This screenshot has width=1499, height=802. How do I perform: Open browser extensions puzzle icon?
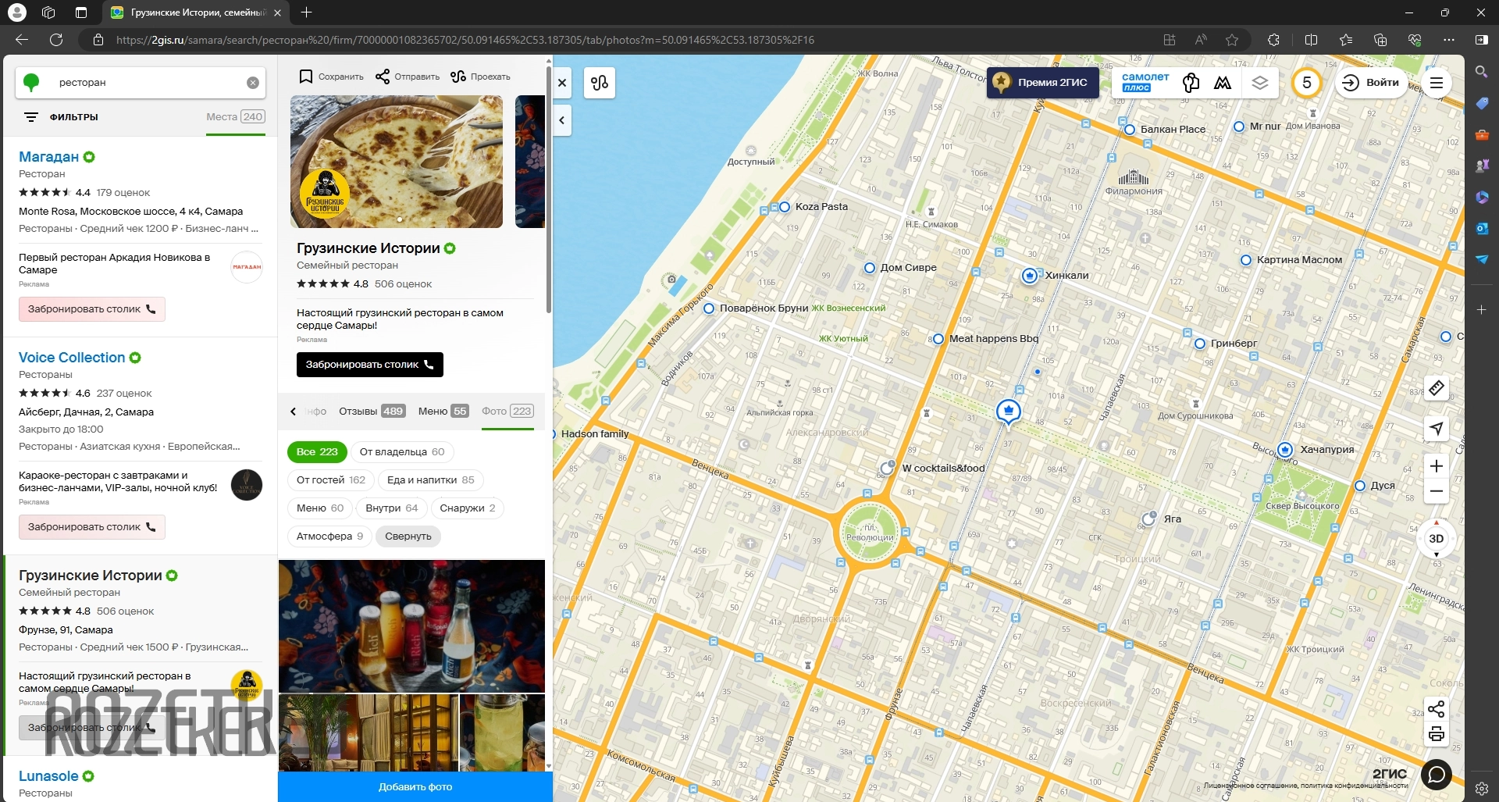(x=1273, y=40)
